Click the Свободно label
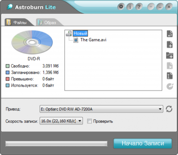The image size is (178, 155). click(x=20, y=66)
